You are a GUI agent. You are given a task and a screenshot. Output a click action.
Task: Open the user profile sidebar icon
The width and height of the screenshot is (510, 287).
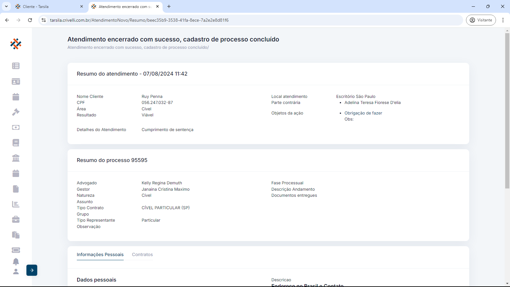click(16, 271)
